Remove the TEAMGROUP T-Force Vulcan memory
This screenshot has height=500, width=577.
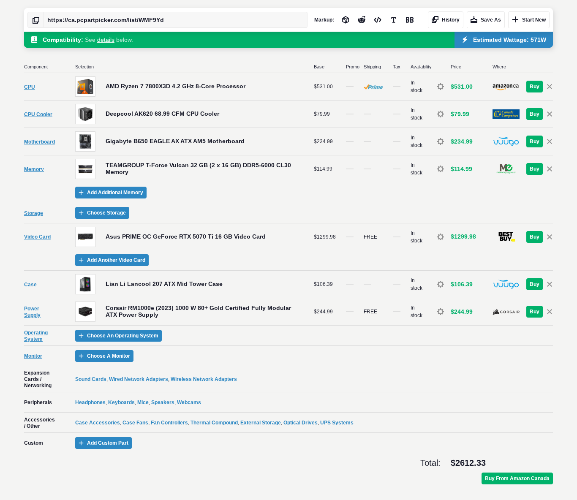(x=550, y=169)
